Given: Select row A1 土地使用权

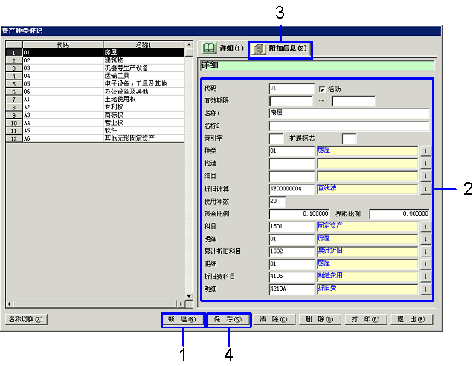Looking at the screenshot, I should click(95, 100).
